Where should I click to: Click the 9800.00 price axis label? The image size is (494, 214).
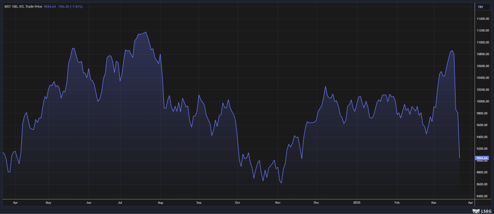[x=482, y=113]
